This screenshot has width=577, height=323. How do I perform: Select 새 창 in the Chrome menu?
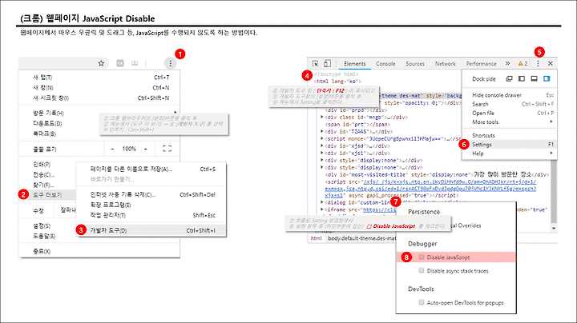point(99,88)
